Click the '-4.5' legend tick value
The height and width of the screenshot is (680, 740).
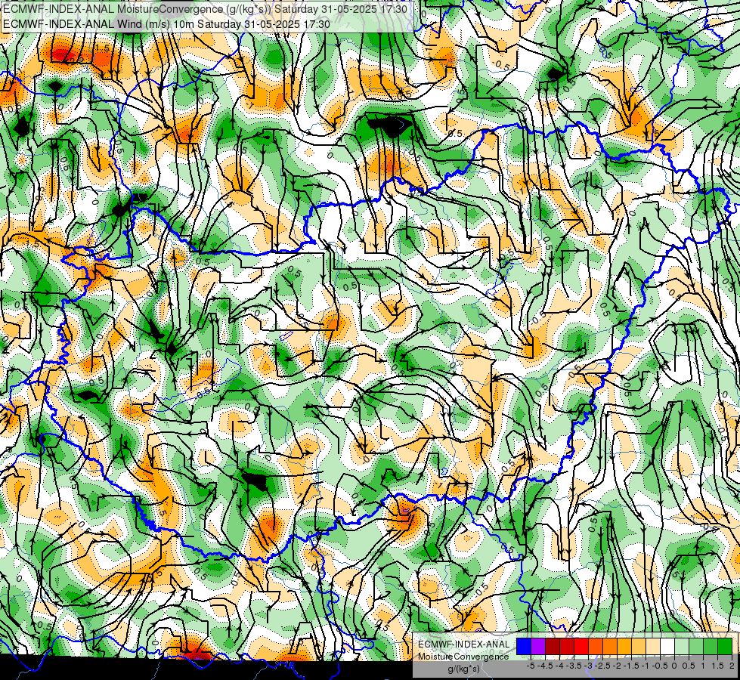[x=545, y=666]
